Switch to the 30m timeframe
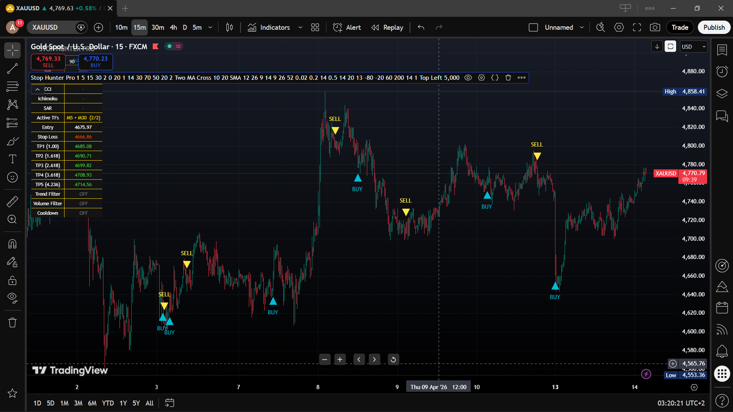The width and height of the screenshot is (733, 412). (158, 27)
